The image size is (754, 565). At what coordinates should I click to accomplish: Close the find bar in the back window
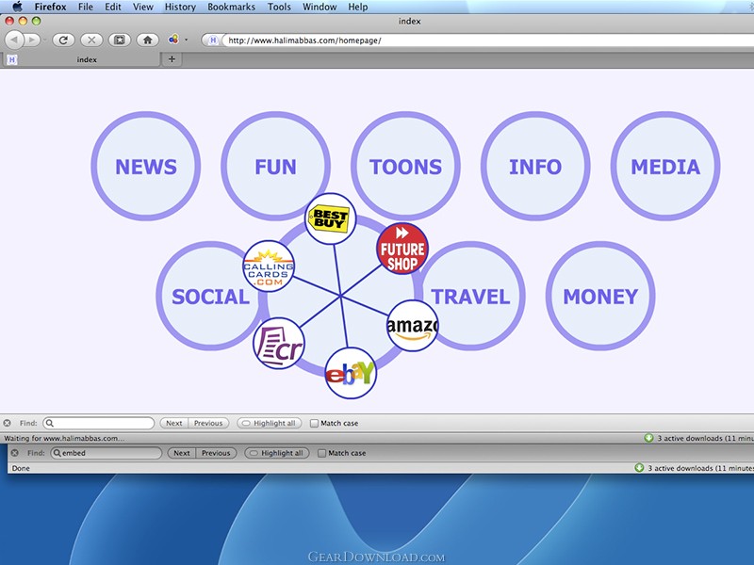tap(14, 453)
